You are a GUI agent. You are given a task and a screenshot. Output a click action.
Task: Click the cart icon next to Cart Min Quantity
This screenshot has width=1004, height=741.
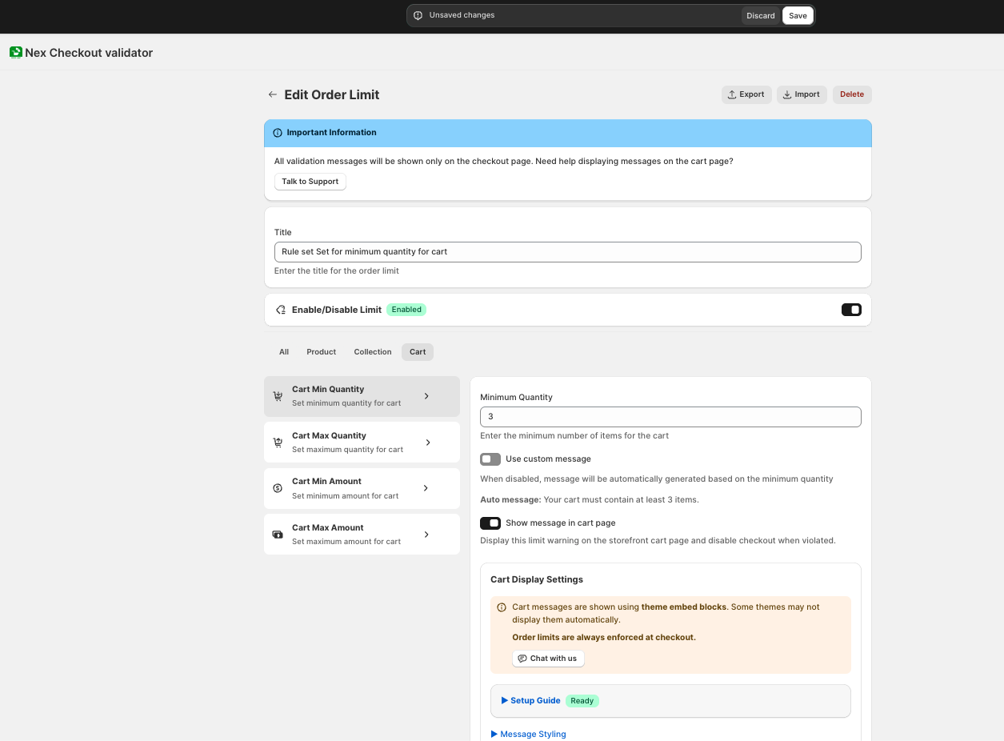coord(278,395)
